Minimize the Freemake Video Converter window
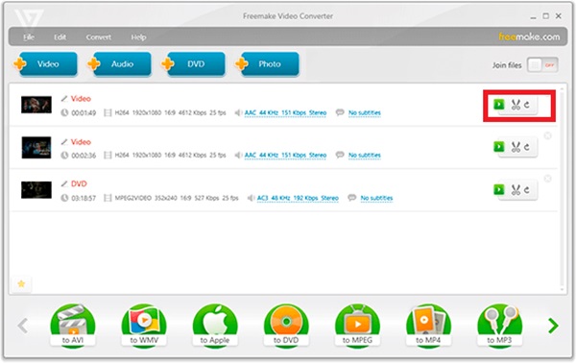This screenshot has width=576, height=363. (x=533, y=16)
